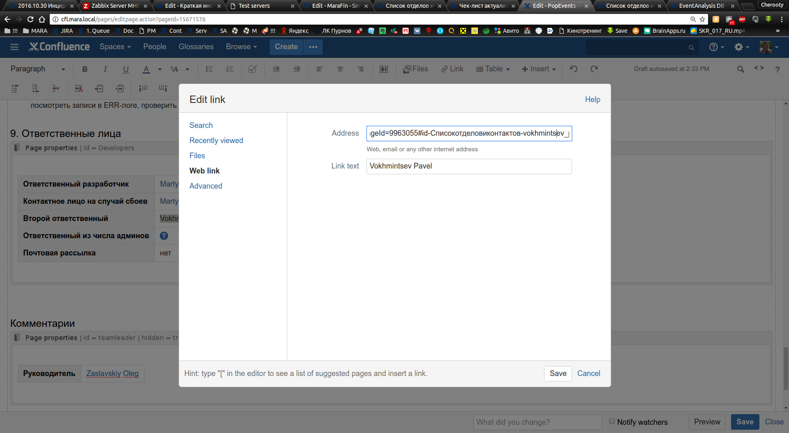Click the What did you change field
Image resolution: width=789 pixels, height=433 pixels.
(x=538, y=422)
